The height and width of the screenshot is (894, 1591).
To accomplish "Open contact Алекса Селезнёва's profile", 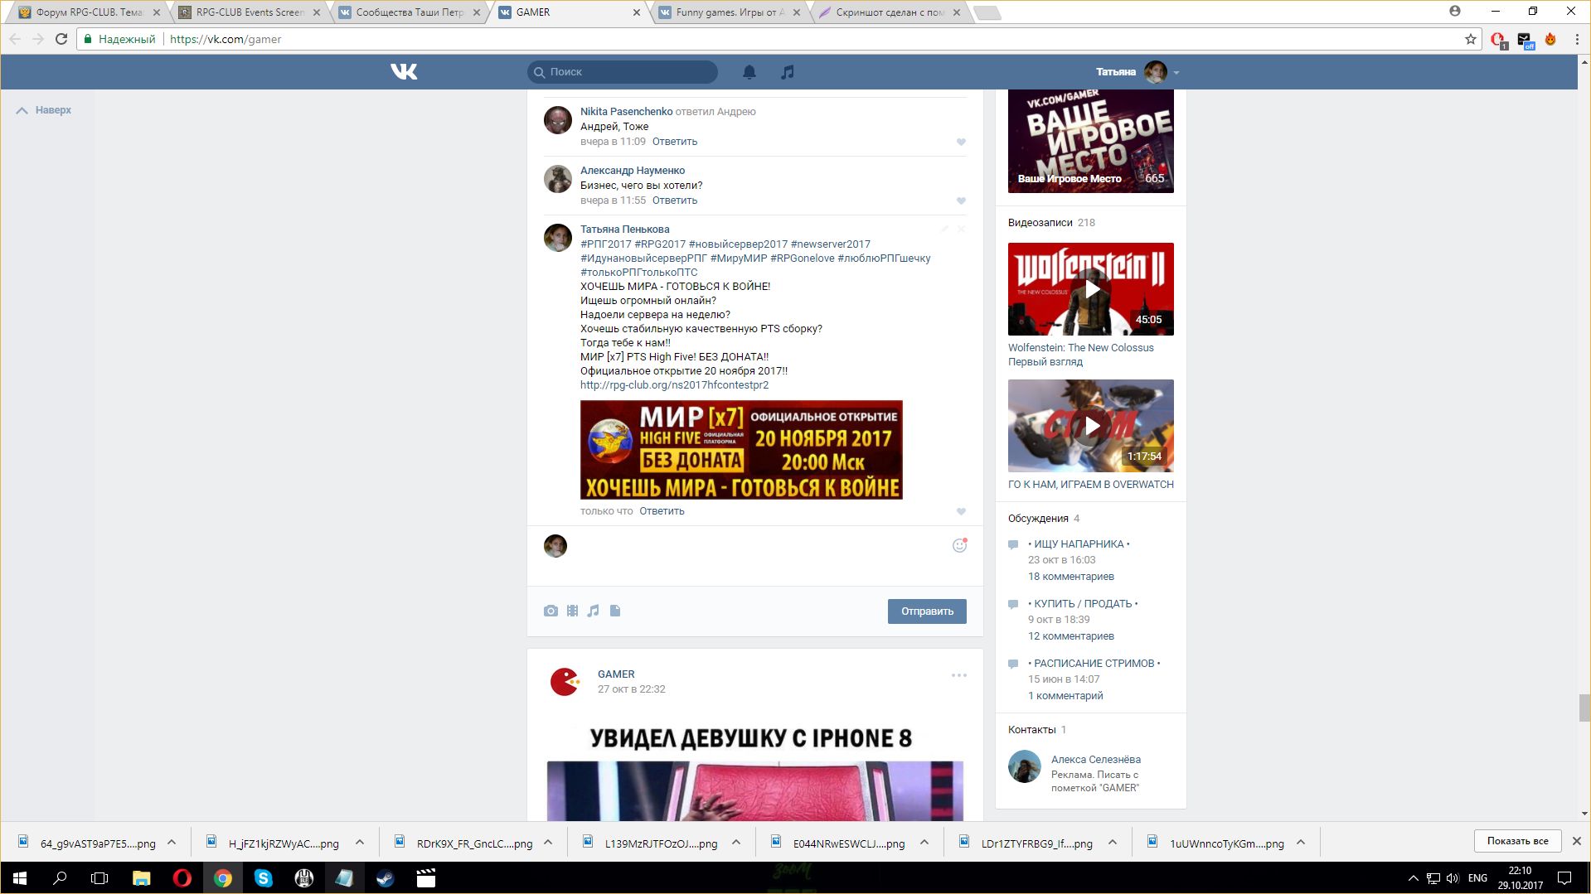I will point(1096,760).
